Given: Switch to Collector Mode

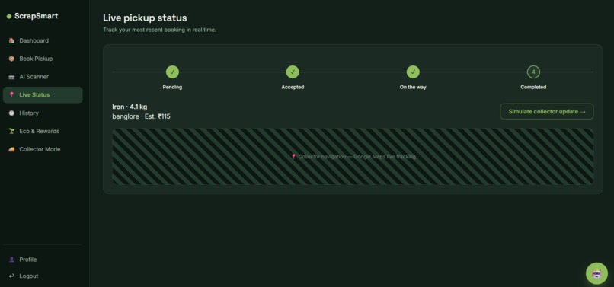Looking at the screenshot, I should 43,149.
